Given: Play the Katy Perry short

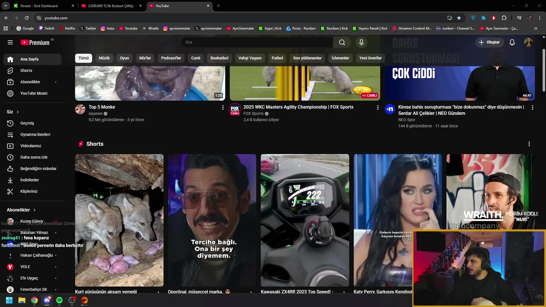Looking at the screenshot, I should [398, 220].
